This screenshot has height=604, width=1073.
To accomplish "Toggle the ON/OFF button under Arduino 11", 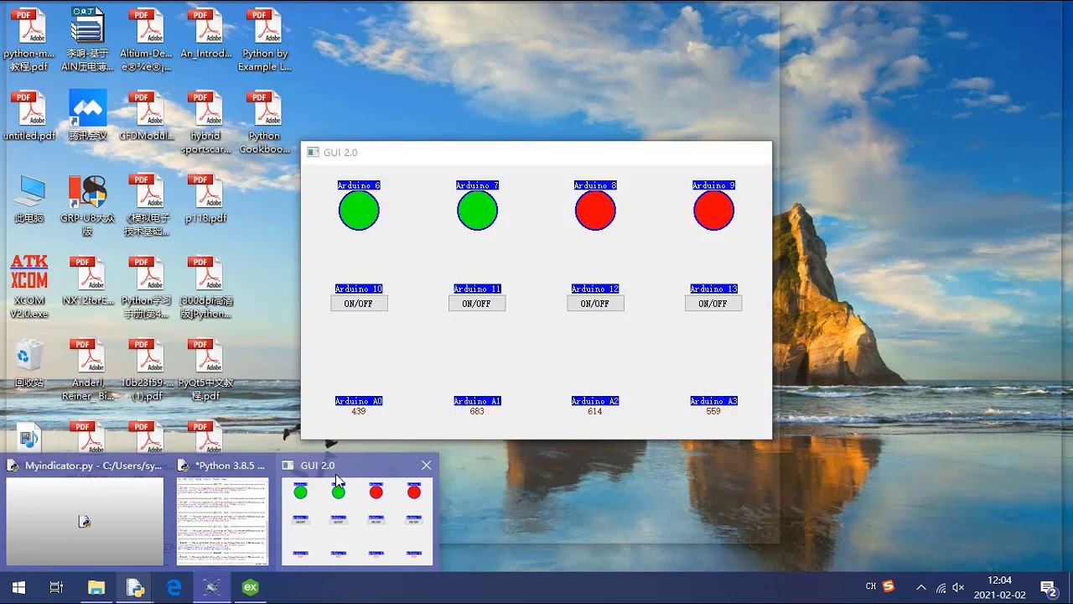I will (477, 304).
